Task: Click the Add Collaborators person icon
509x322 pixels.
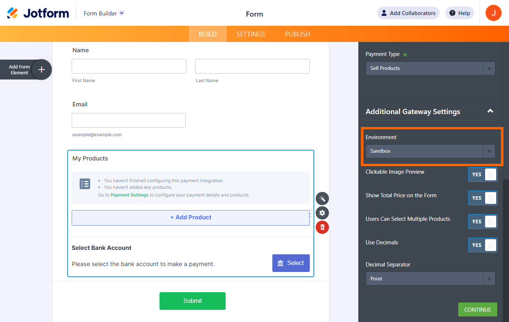Action: click(384, 13)
